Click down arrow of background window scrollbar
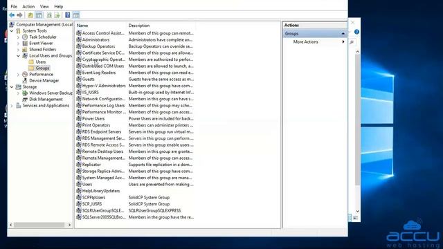 click(x=357, y=211)
